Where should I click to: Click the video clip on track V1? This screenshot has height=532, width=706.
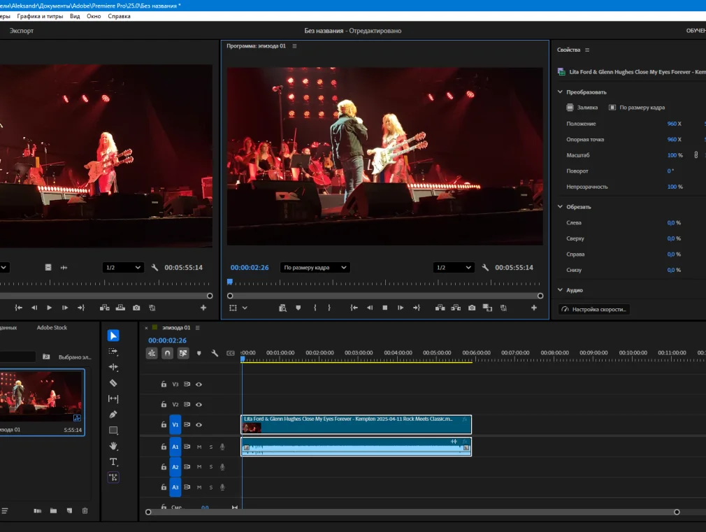pyautogui.click(x=356, y=424)
